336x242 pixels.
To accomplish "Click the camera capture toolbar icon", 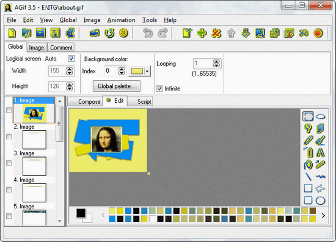I will coord(94,33).
